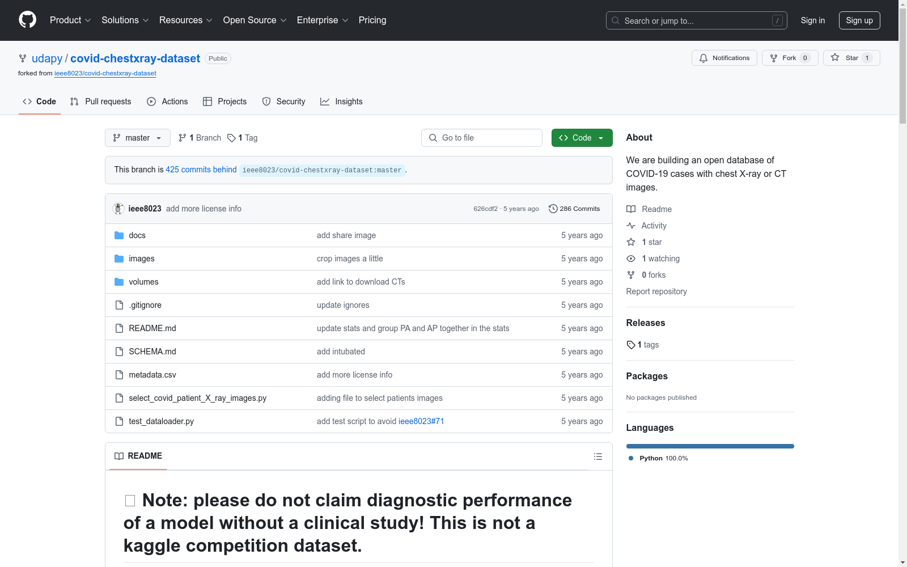The width and height of the screenshot is (907, 567).
Task: Open the Insights tab
Action: pos(341,101)
